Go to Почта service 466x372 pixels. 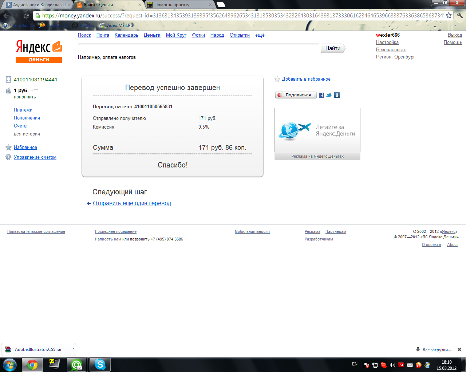click(x=103, y=35)
